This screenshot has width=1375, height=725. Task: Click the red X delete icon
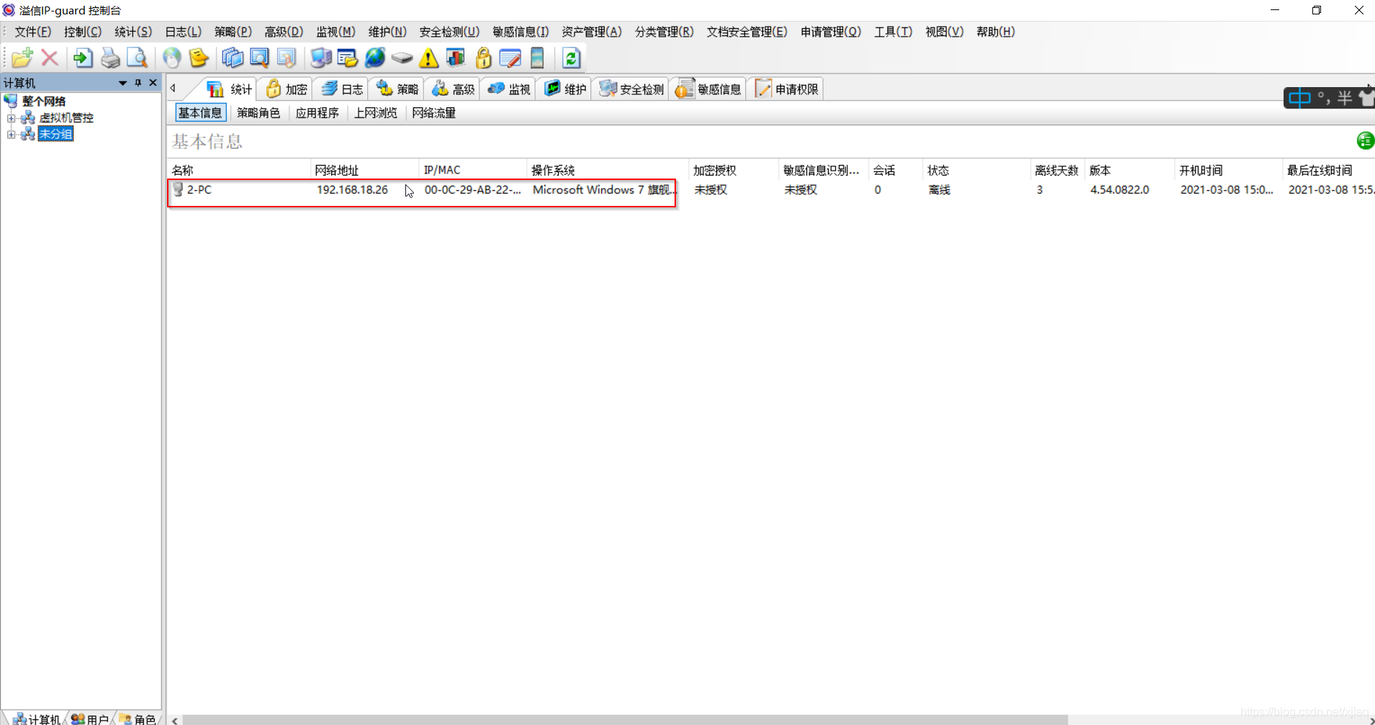coord(49,58)
